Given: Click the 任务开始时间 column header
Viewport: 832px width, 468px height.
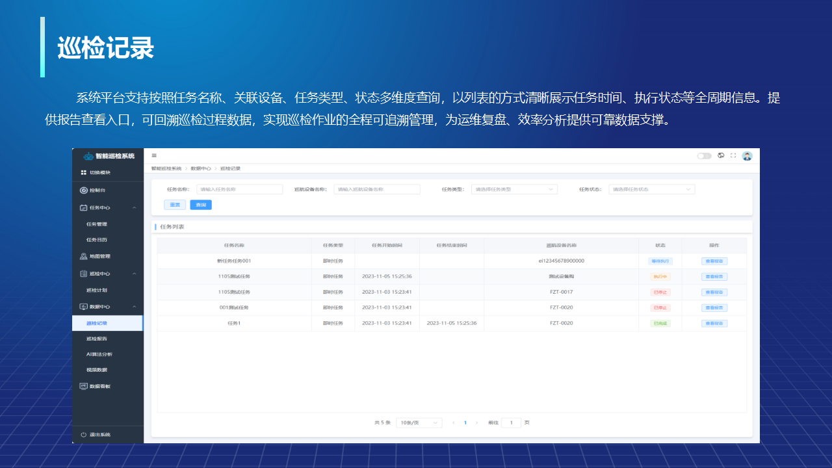Looking at the screenshot, I should 387,246.
